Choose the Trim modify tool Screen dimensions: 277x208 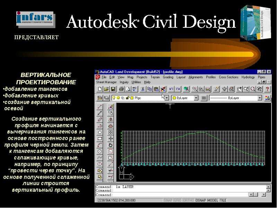pyautogui.click(x=110, y=171)
